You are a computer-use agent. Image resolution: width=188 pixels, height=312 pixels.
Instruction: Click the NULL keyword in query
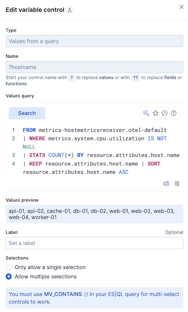tap(29, 147)
